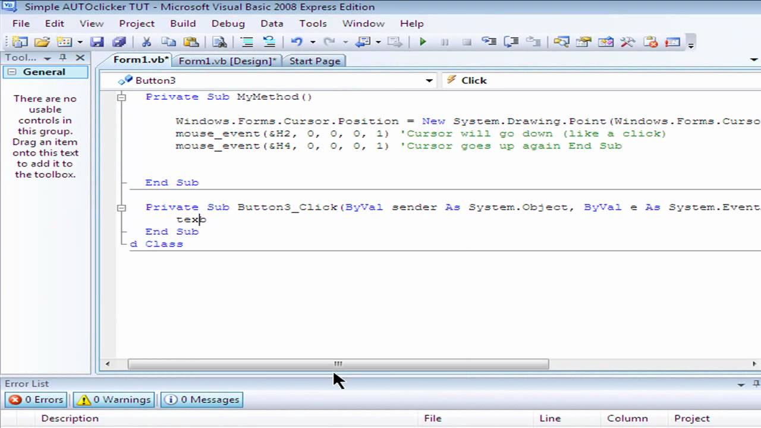
Task: Collapse the Button3_Click sub outline box
Action: point(121,207)
